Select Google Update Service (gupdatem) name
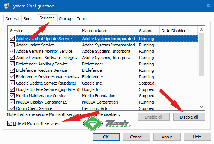Image resolution: width=214 pixels, height=144 pixels. click(x=48, y=89)
